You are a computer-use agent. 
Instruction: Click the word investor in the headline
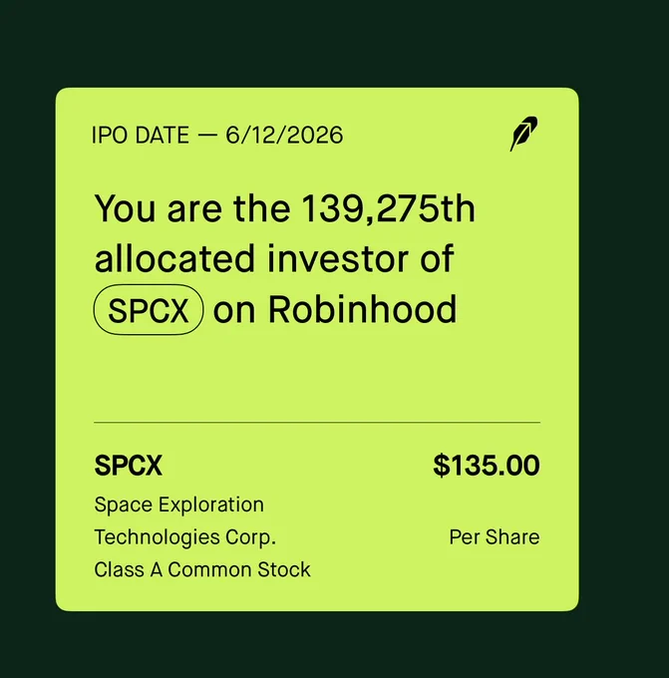[x=337, y=258]
